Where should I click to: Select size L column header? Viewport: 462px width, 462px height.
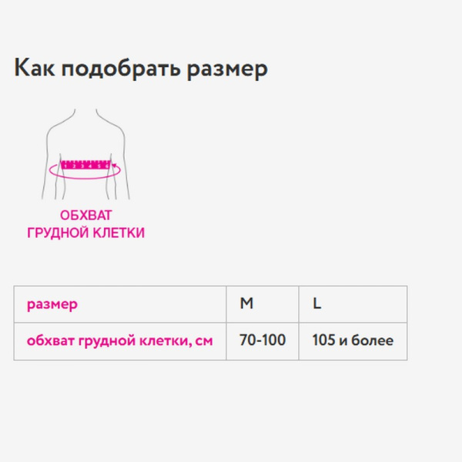point(353,304)
